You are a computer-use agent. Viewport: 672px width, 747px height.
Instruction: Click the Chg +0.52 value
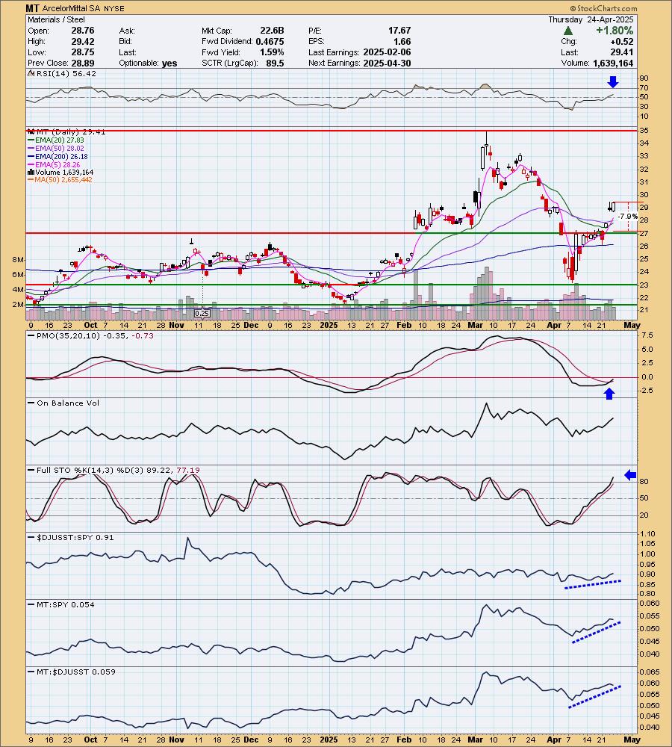tap(623, 41)
